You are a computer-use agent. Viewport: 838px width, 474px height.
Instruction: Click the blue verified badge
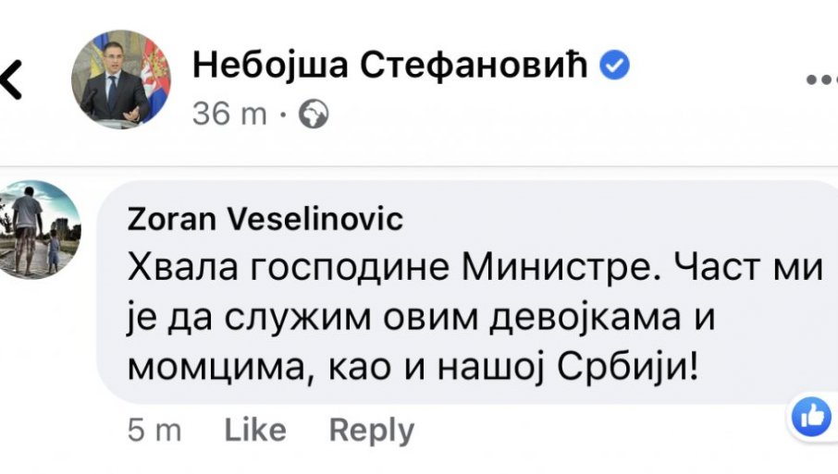pyautogui.click(x=616, y=65)
